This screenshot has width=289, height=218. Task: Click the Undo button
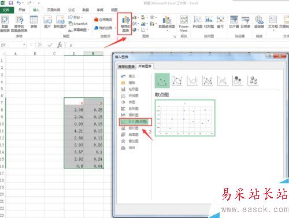coord(18,3)
